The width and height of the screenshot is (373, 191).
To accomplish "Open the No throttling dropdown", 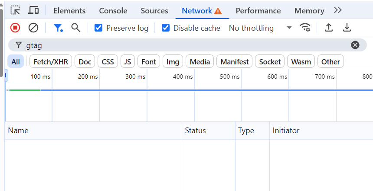I will (260, 28).
